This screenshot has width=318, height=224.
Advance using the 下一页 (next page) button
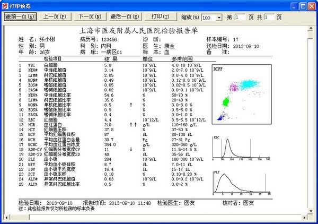pos(90,17)
